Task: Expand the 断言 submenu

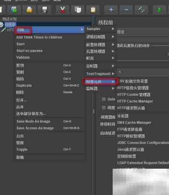Action: pos(100,58)
